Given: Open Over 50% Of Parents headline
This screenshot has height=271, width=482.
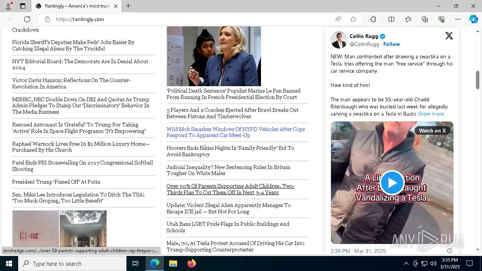Looking at the screenshot, I should (230, 189).
